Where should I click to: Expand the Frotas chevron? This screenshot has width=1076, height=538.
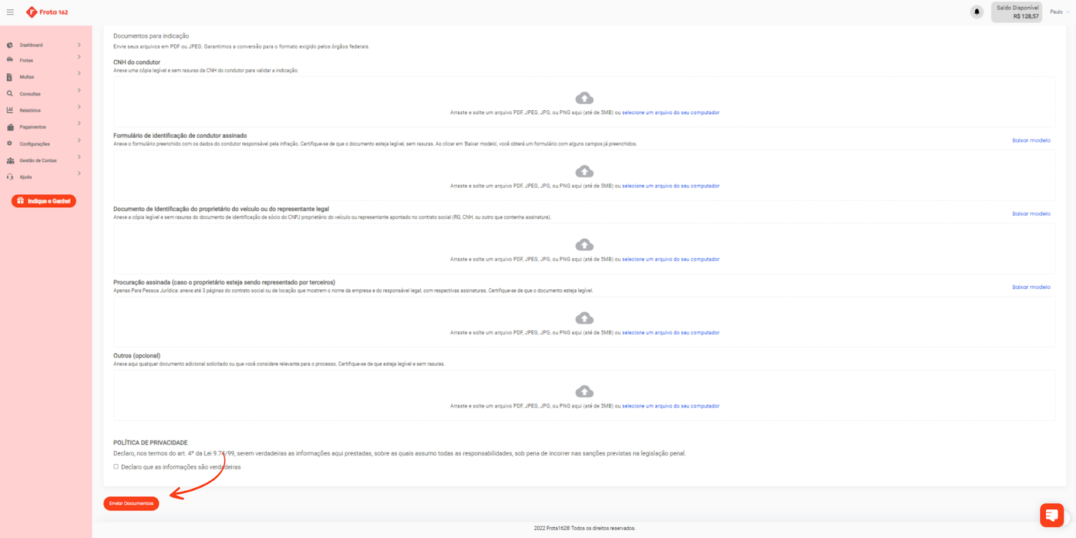pos(79,56)
